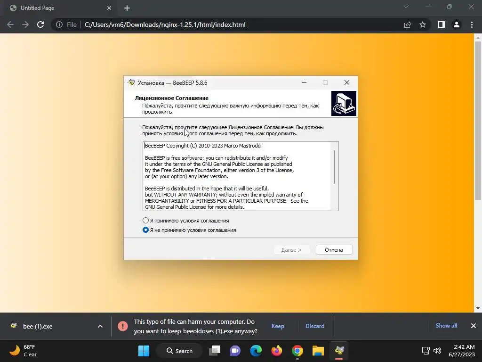
Task: Click the page scrollbar down arrow
Action: point(478,308)
